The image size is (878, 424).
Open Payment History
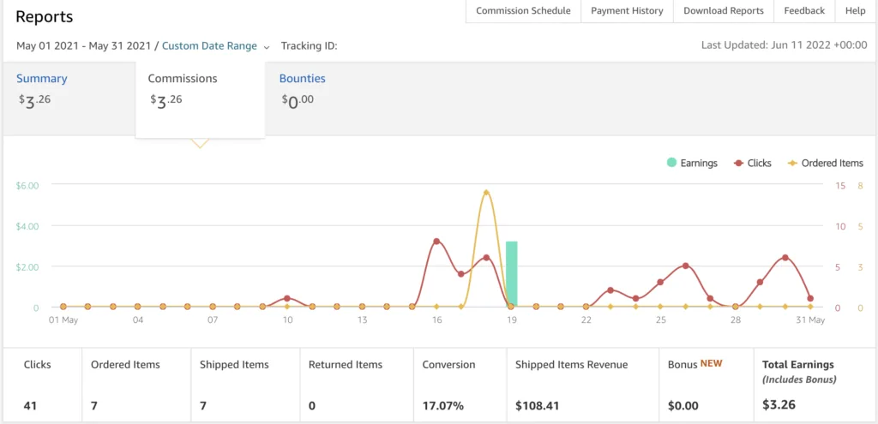(627, 10)
